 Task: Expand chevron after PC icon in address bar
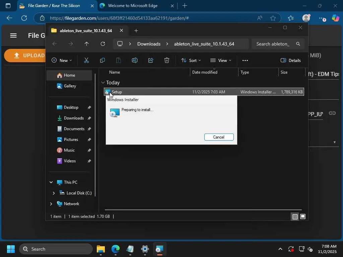130,44
